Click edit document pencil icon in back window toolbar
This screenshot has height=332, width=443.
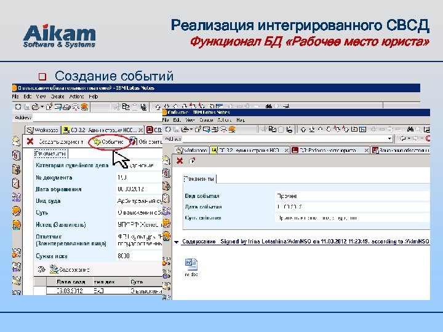(x=49, y=107)
